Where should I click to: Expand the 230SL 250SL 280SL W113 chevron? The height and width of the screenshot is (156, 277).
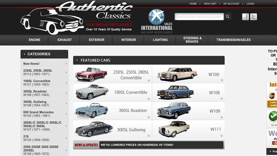pyautogui.click(x=66, y=72)
